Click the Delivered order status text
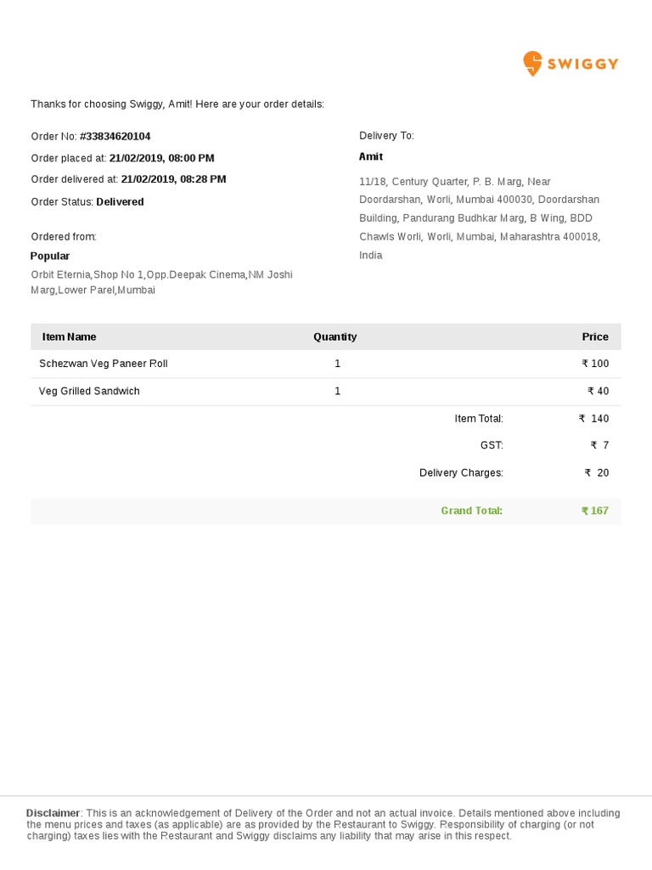The image size is (652, 870). coord(120,201)
